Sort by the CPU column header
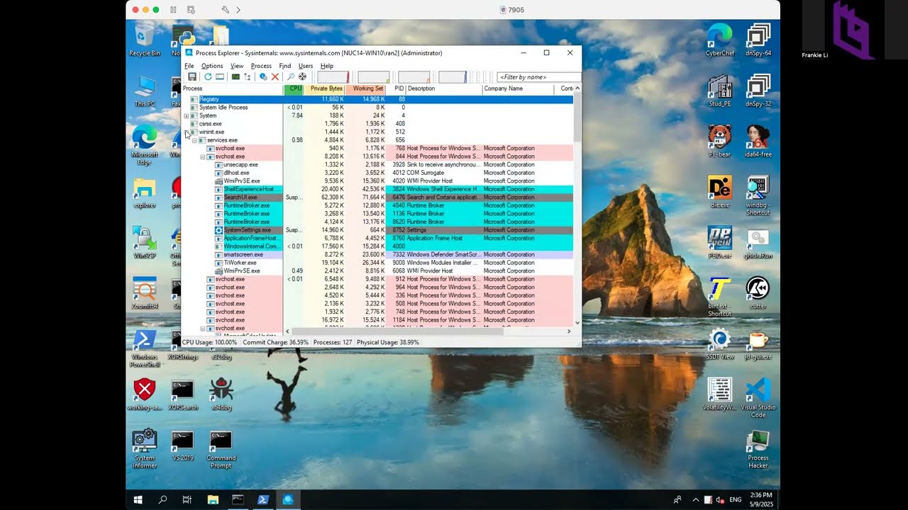Image resolution: width=908 pixels, height=510 pixels. point(294,89)
